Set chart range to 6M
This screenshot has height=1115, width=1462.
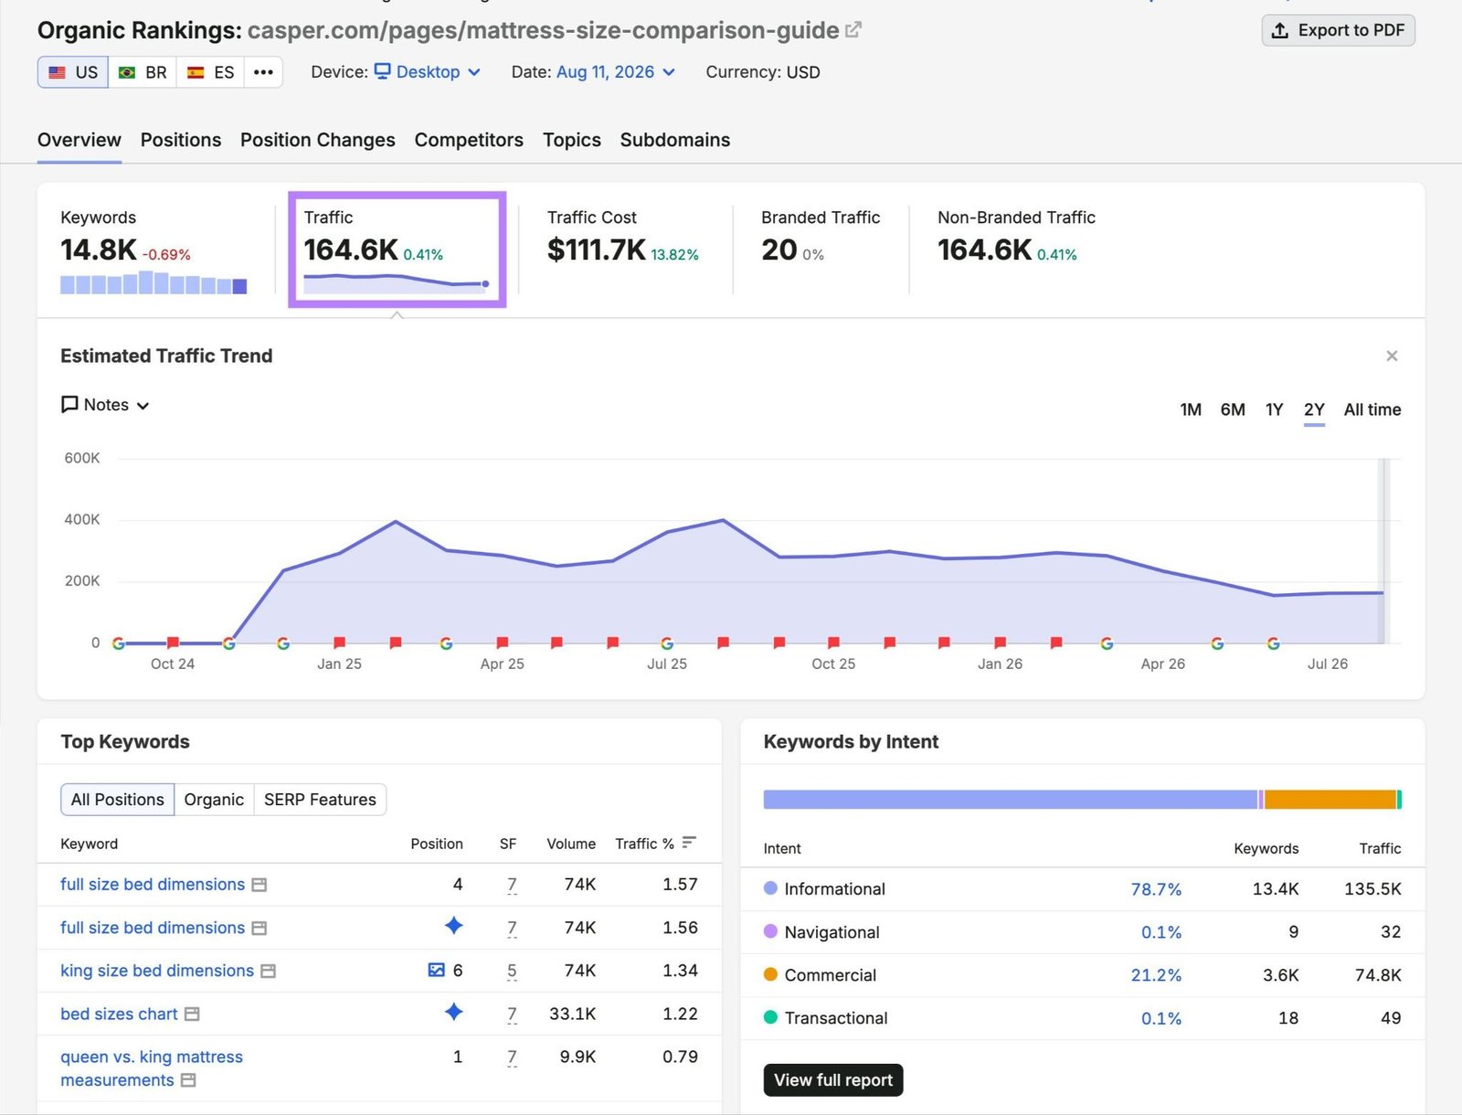pyautogui.click(x=1233, y=409)
